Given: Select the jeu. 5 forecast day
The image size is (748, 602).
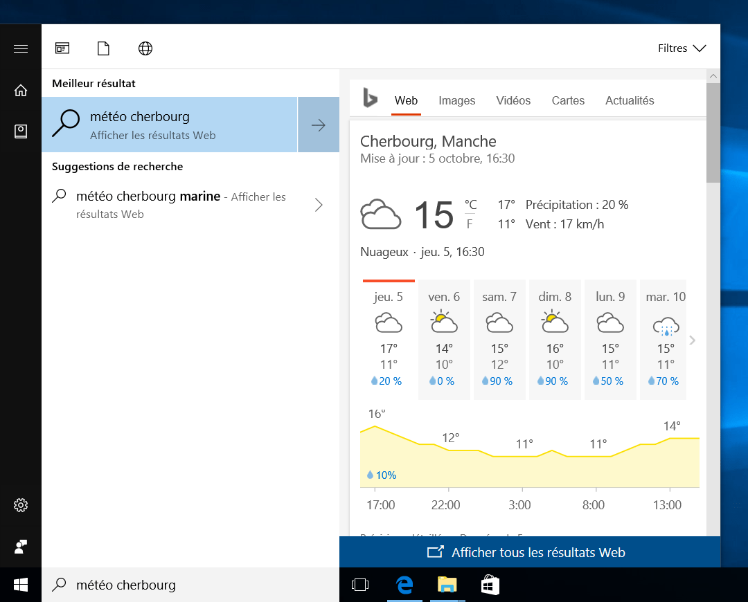Looking at the screenshot, I should 389,339.
